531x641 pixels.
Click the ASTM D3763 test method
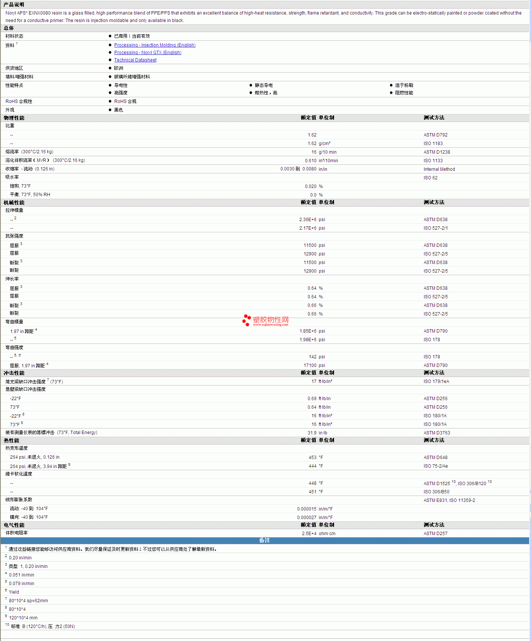coord(436,433)
